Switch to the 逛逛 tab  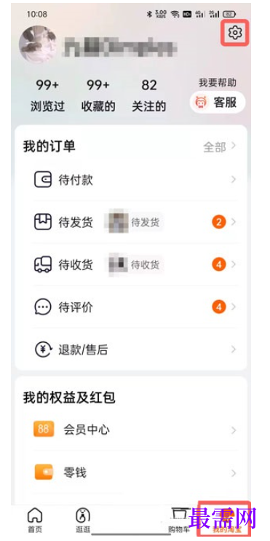pos(83,520)
